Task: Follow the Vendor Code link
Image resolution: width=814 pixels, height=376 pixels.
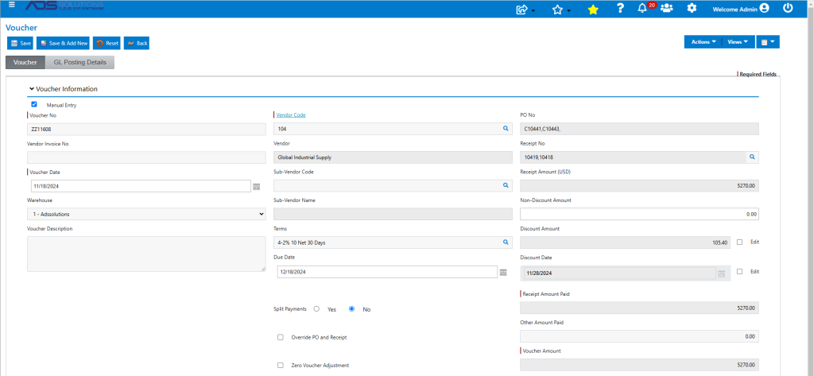Action: [x=291, y=114]
